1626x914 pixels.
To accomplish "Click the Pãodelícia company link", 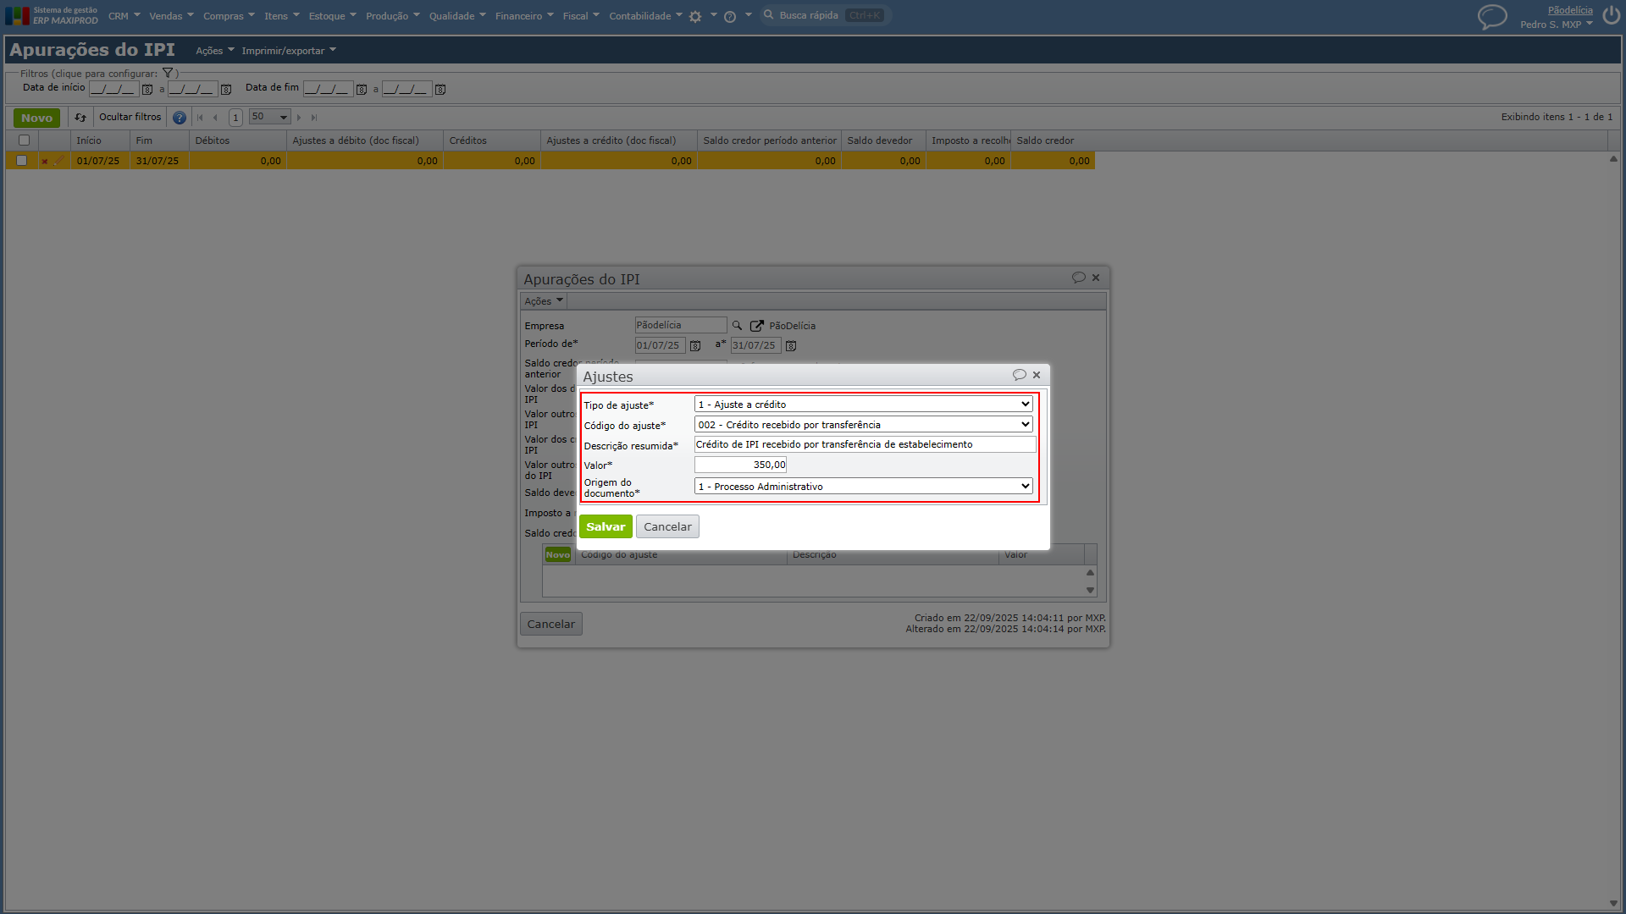I will pos(1570,10).
